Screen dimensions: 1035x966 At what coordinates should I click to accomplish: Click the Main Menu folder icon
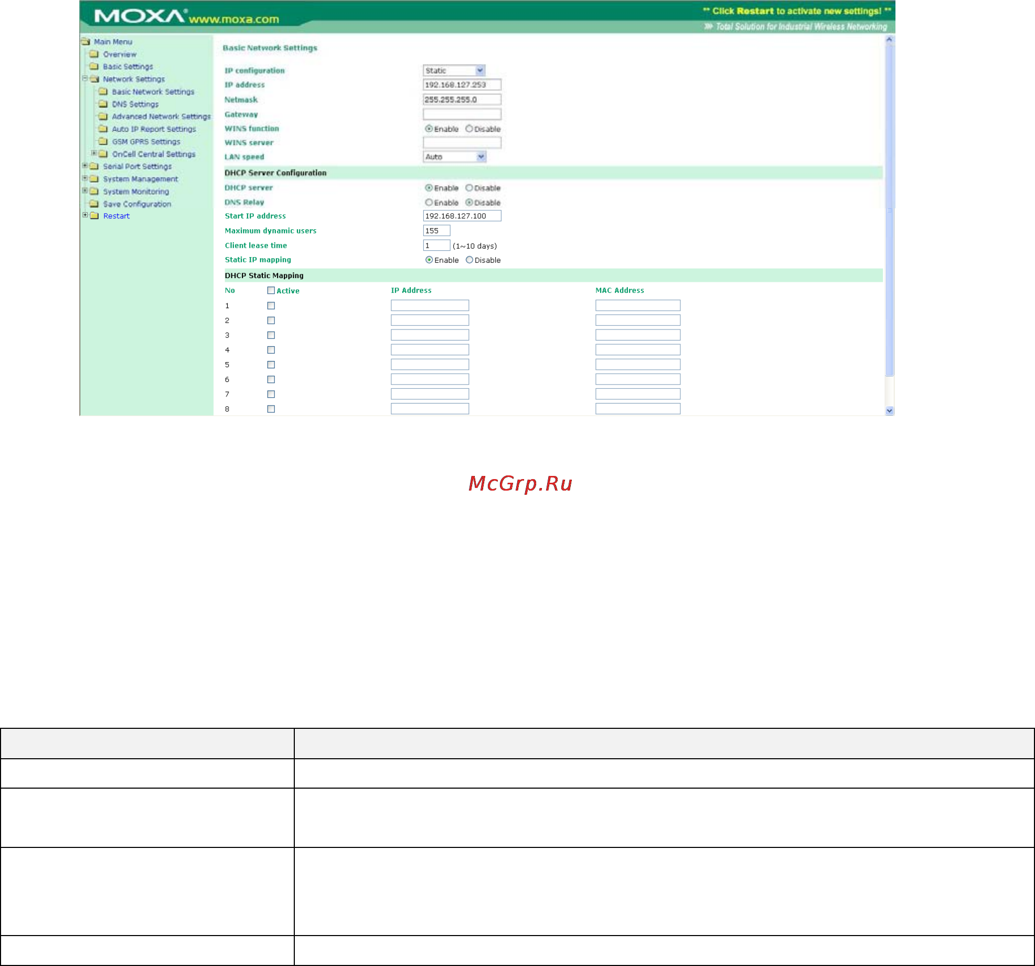(86, 41)
